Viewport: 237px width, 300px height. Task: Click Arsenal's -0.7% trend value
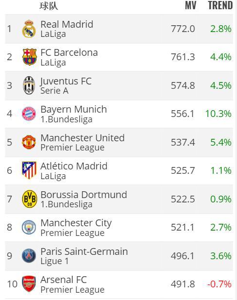coord(219,284)
